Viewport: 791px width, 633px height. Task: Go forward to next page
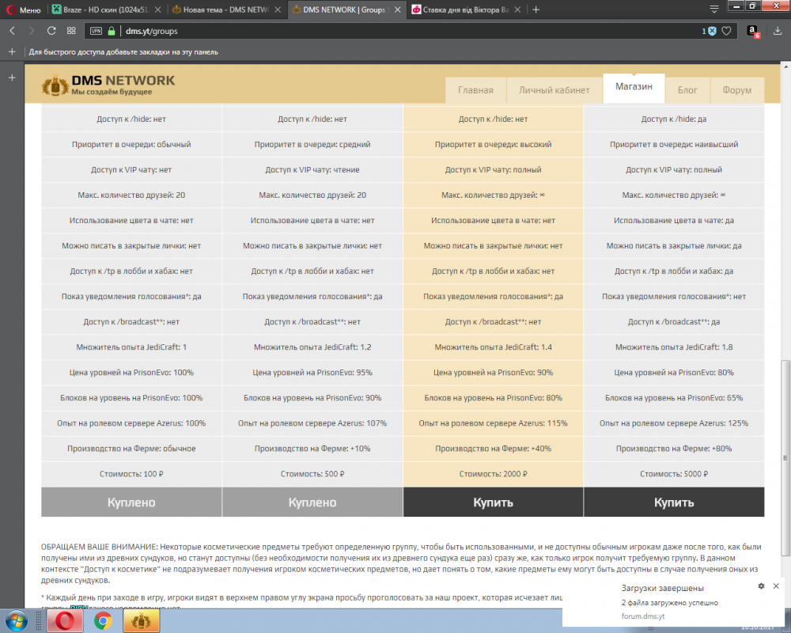(32, 31)
